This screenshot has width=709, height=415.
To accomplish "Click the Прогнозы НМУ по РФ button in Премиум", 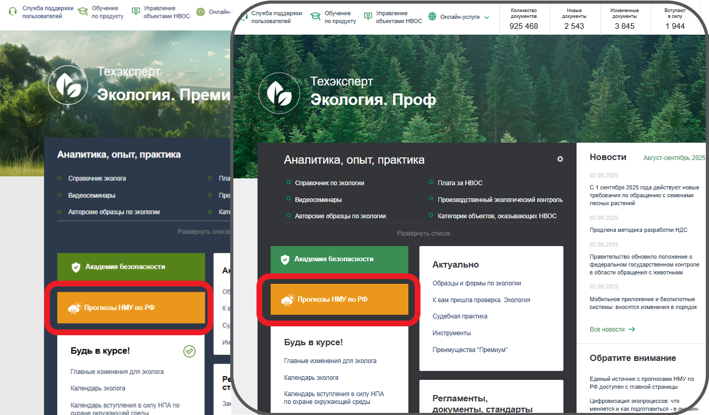I will (x=131, y=308).
